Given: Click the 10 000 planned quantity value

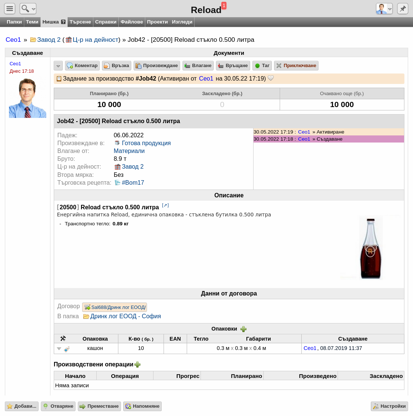Looking at the screenshot, I should click(109, 104).
